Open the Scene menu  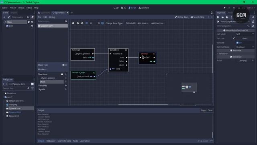(5, 8)
